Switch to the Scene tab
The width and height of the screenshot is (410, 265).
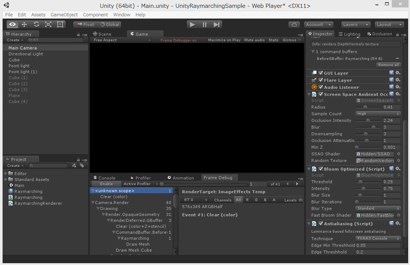click(x=102, y=34)
